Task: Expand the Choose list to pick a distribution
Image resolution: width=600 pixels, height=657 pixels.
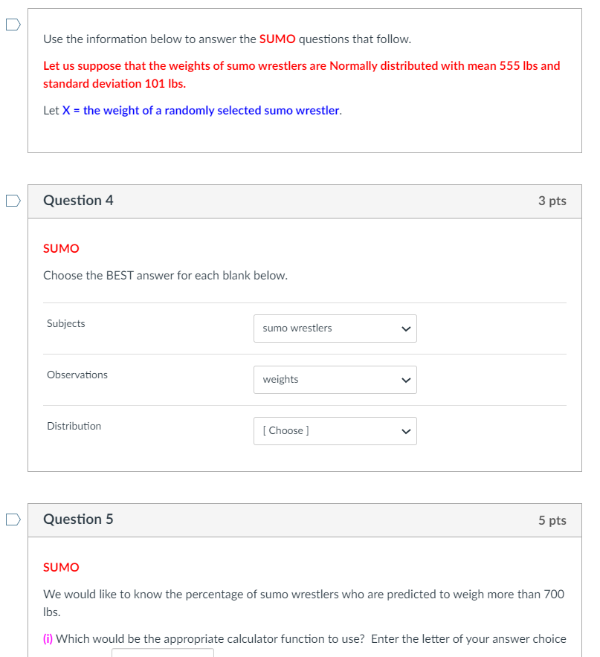Action: pyautogui.click(x=335, y=431)
